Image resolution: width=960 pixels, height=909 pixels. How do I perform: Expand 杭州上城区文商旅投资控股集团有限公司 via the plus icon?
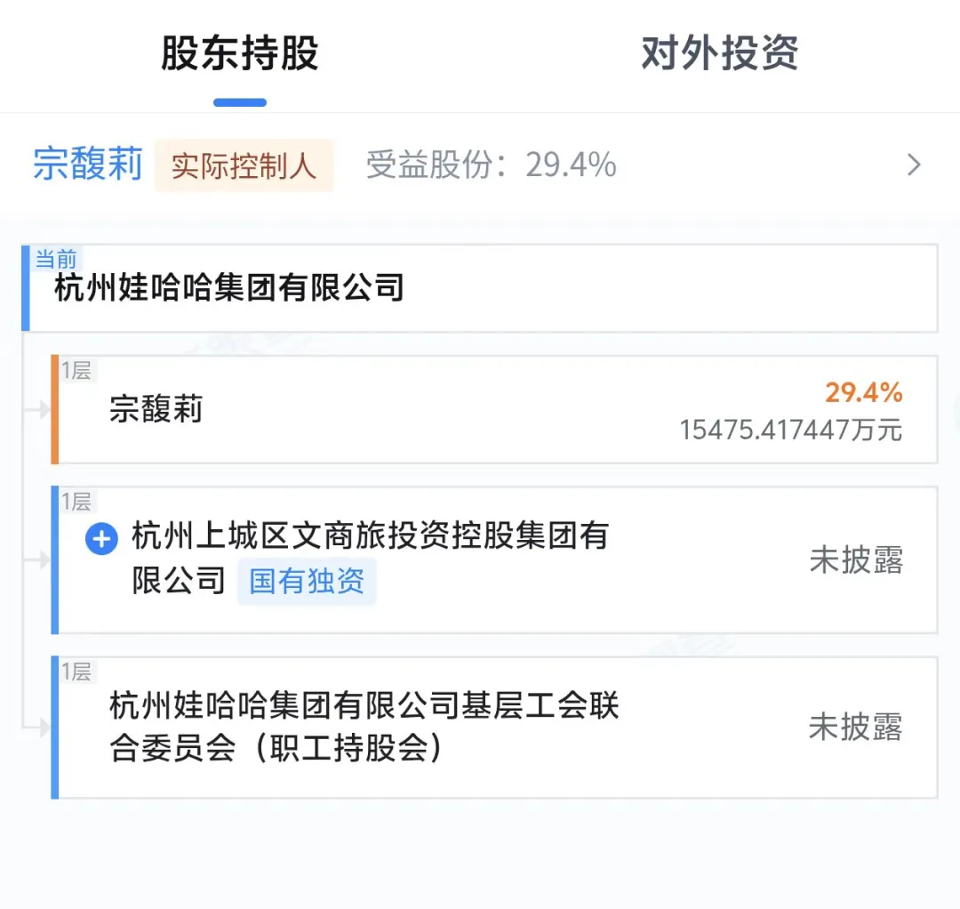tap(101, 538)
